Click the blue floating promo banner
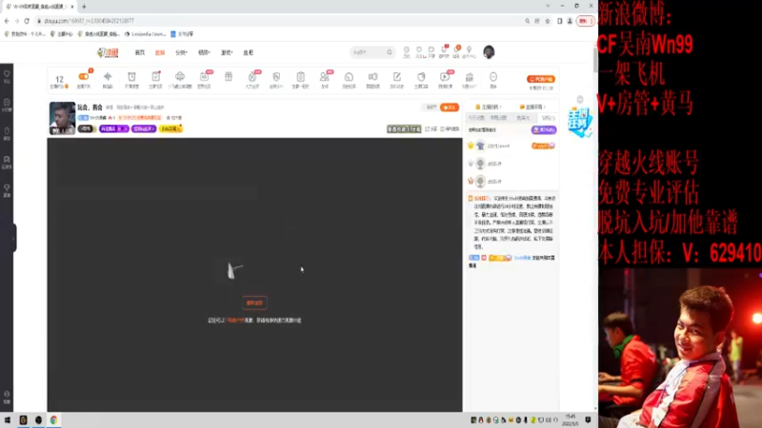Image resolution: width=762 pixels, height=428 pixels. tap(580, 122)
